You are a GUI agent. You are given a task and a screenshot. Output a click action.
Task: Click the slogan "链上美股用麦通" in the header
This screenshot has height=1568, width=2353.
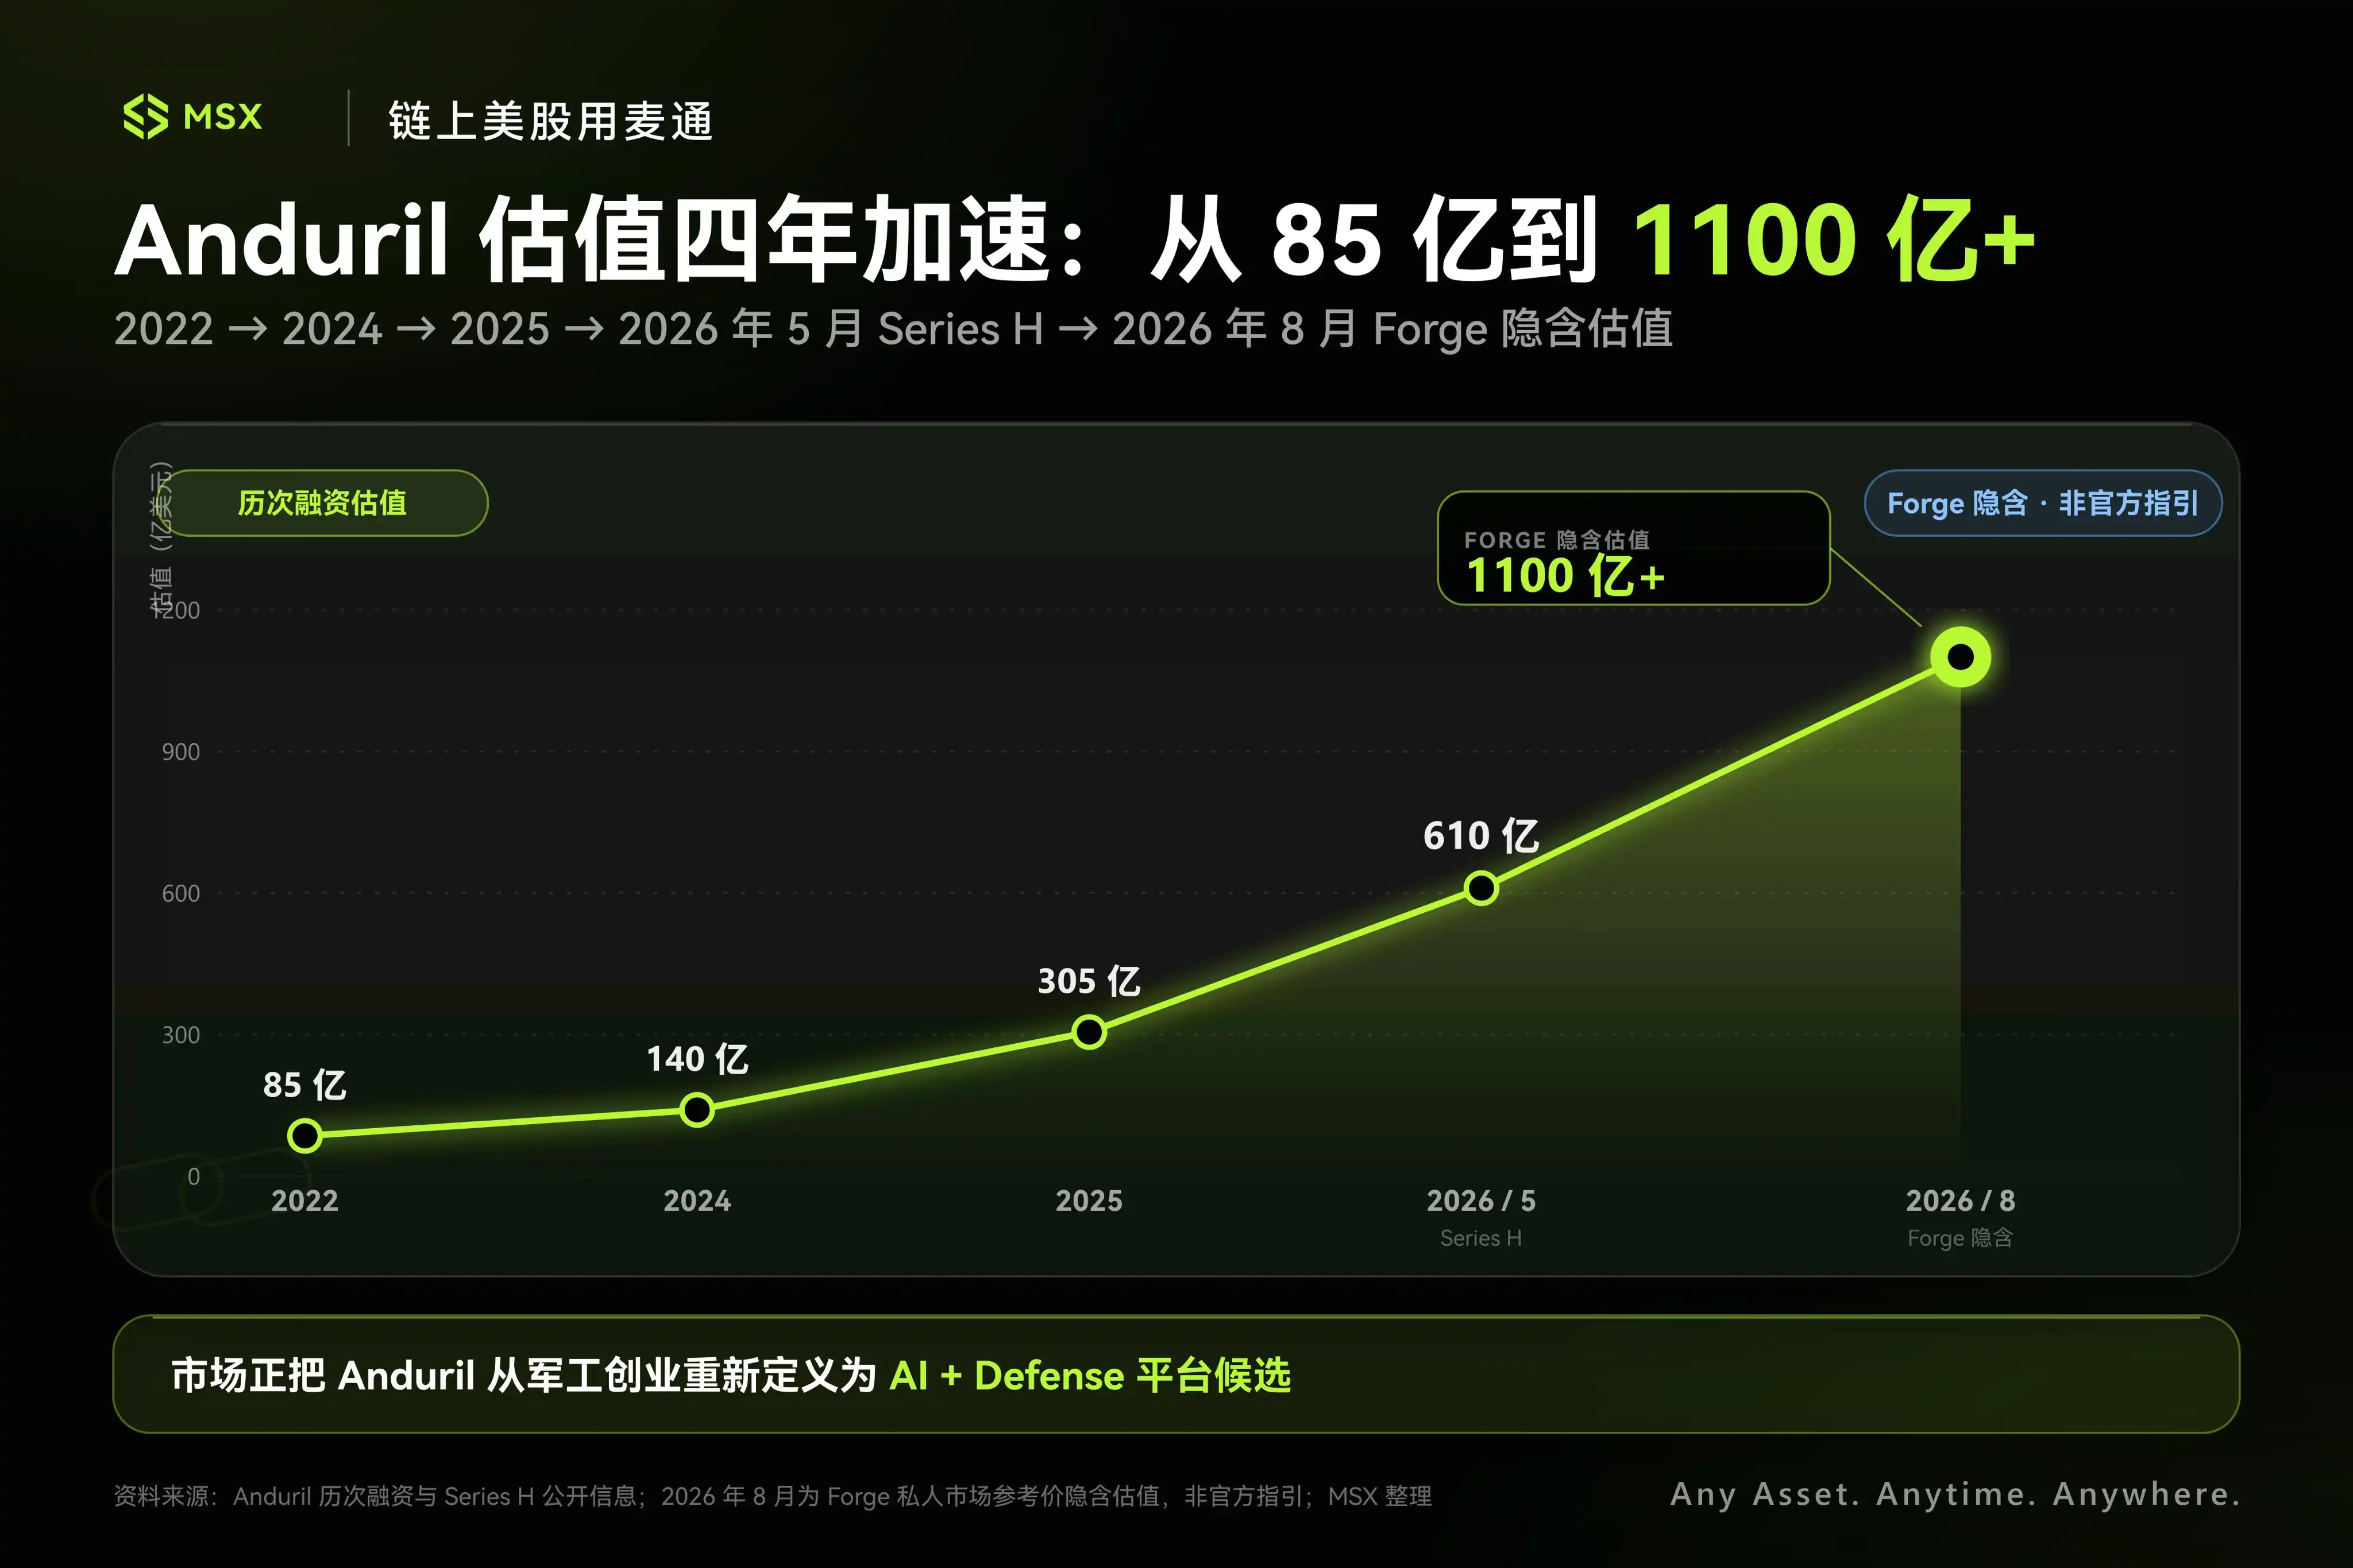pyautogui.click(x=550, y=121)
